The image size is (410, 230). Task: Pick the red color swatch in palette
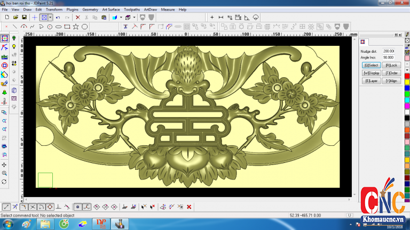pyautogui.click(x=407, y=81)
